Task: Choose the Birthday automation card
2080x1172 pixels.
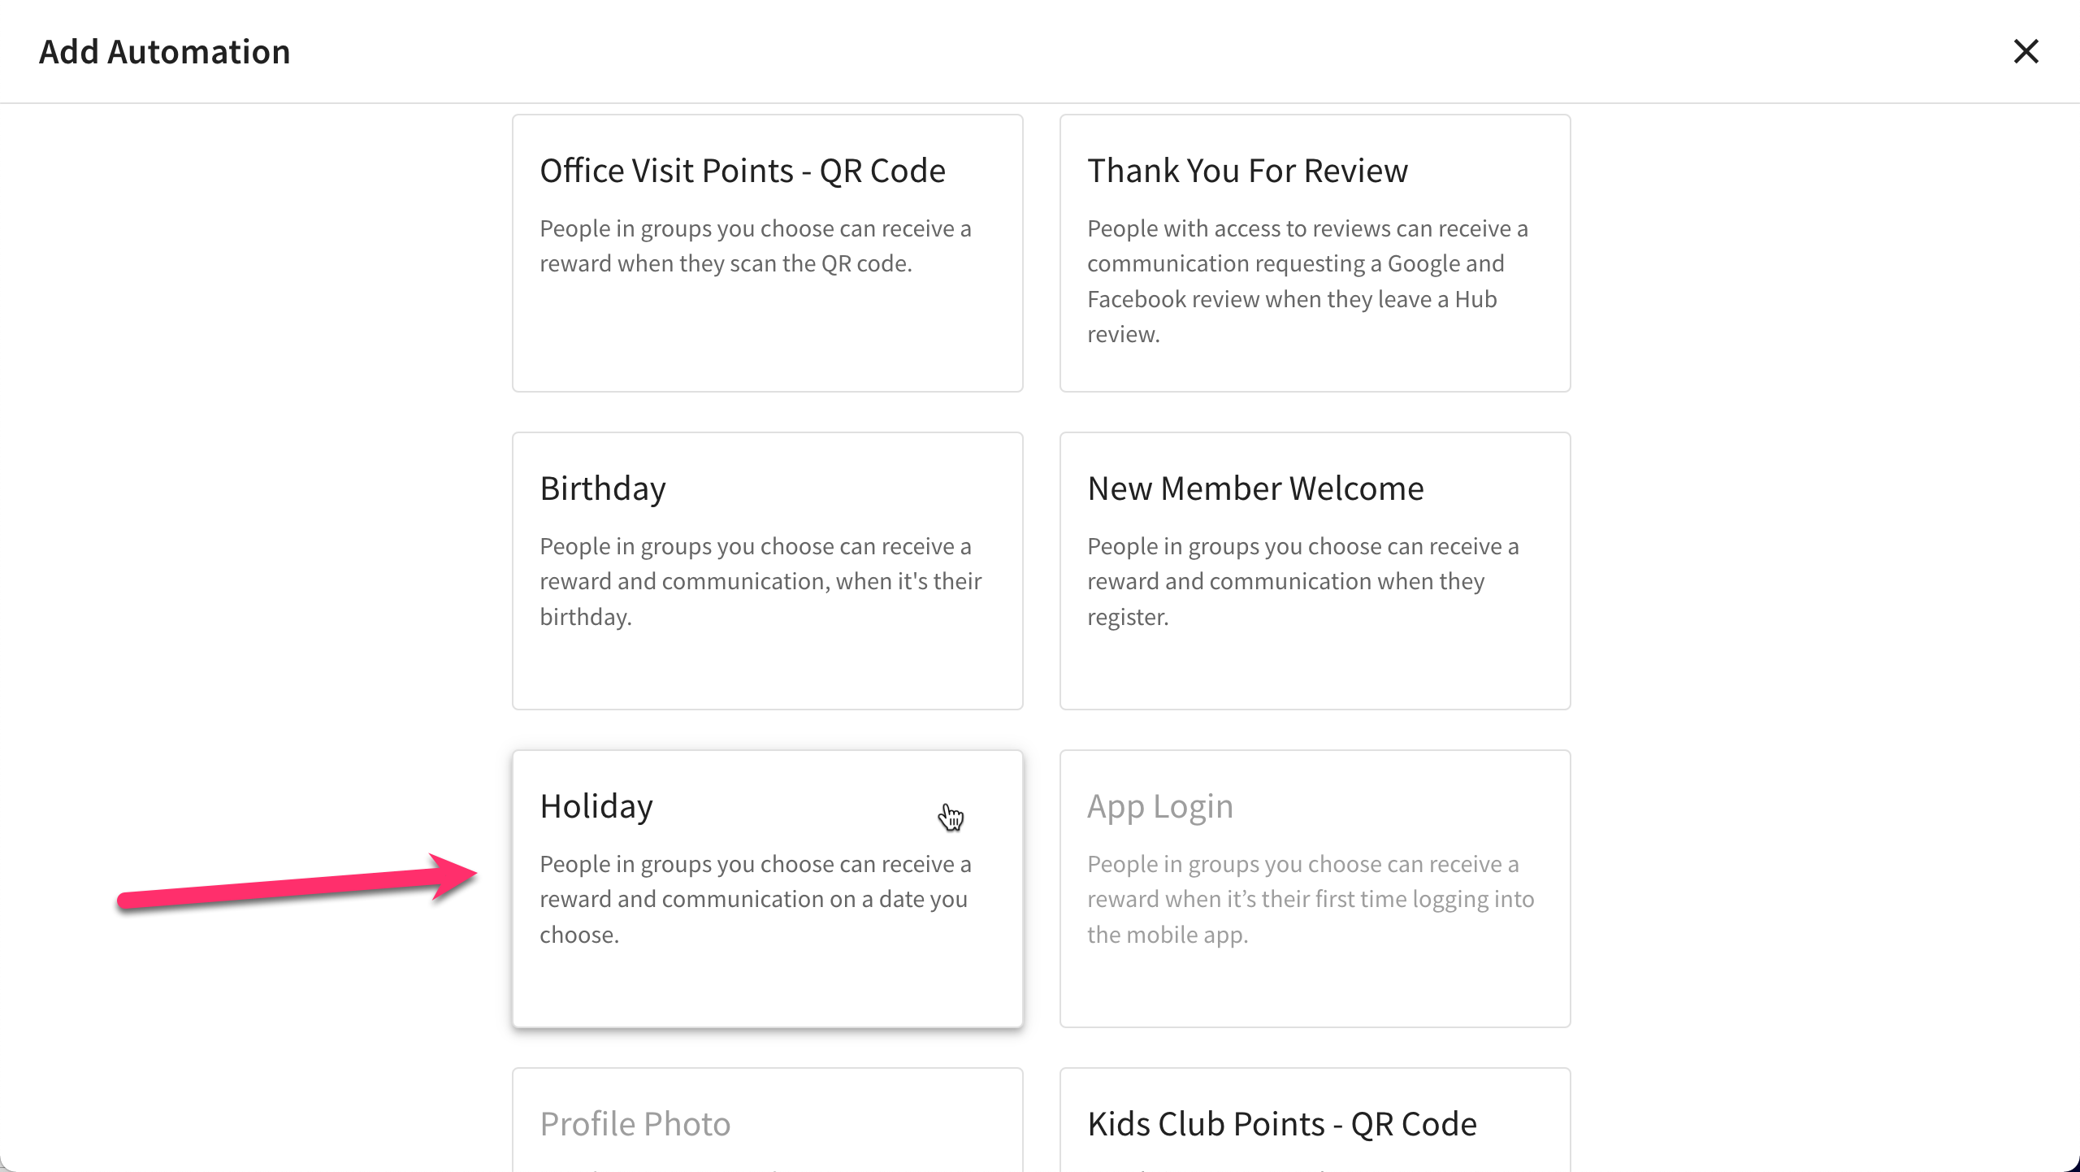Action: [x=767, y=571]
